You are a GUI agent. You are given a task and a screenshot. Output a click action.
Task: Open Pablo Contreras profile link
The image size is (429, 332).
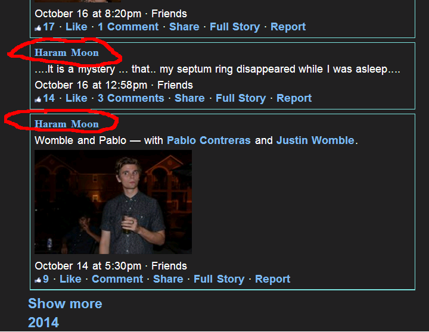point(209,140)
